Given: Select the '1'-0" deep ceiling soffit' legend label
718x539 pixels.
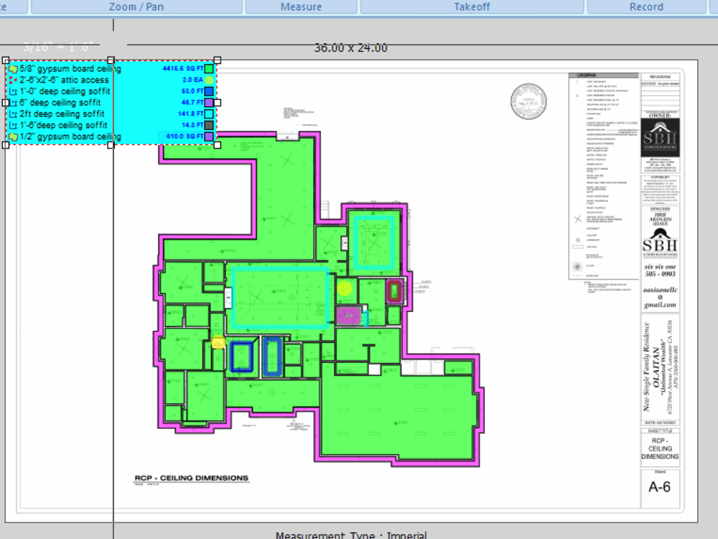Looking at the screenshot, I should pyautogui.click(x=65, y=91).
